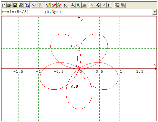Click the -1 tick label on y-axis
Viewport: 158px width, 122px height.
click(76, 107)
